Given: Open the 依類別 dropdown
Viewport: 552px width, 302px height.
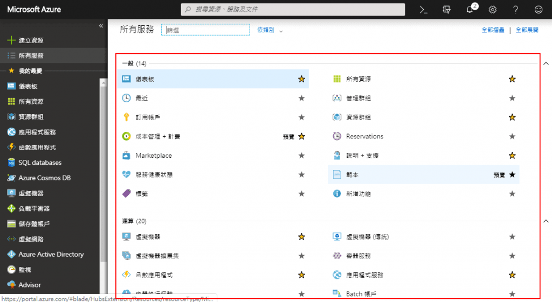Looking at the screenshot, I should (x=270, y=30).
